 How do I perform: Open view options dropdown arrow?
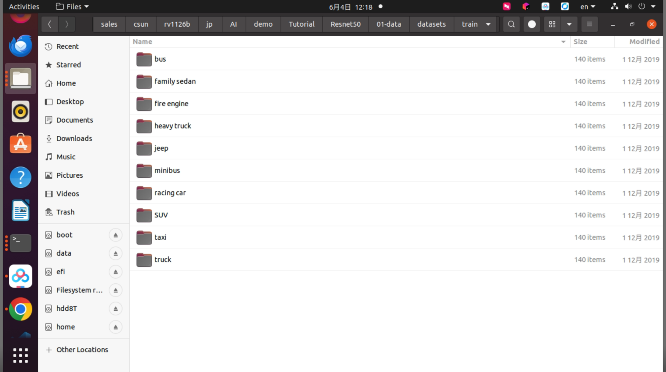(x=569, y=24)
